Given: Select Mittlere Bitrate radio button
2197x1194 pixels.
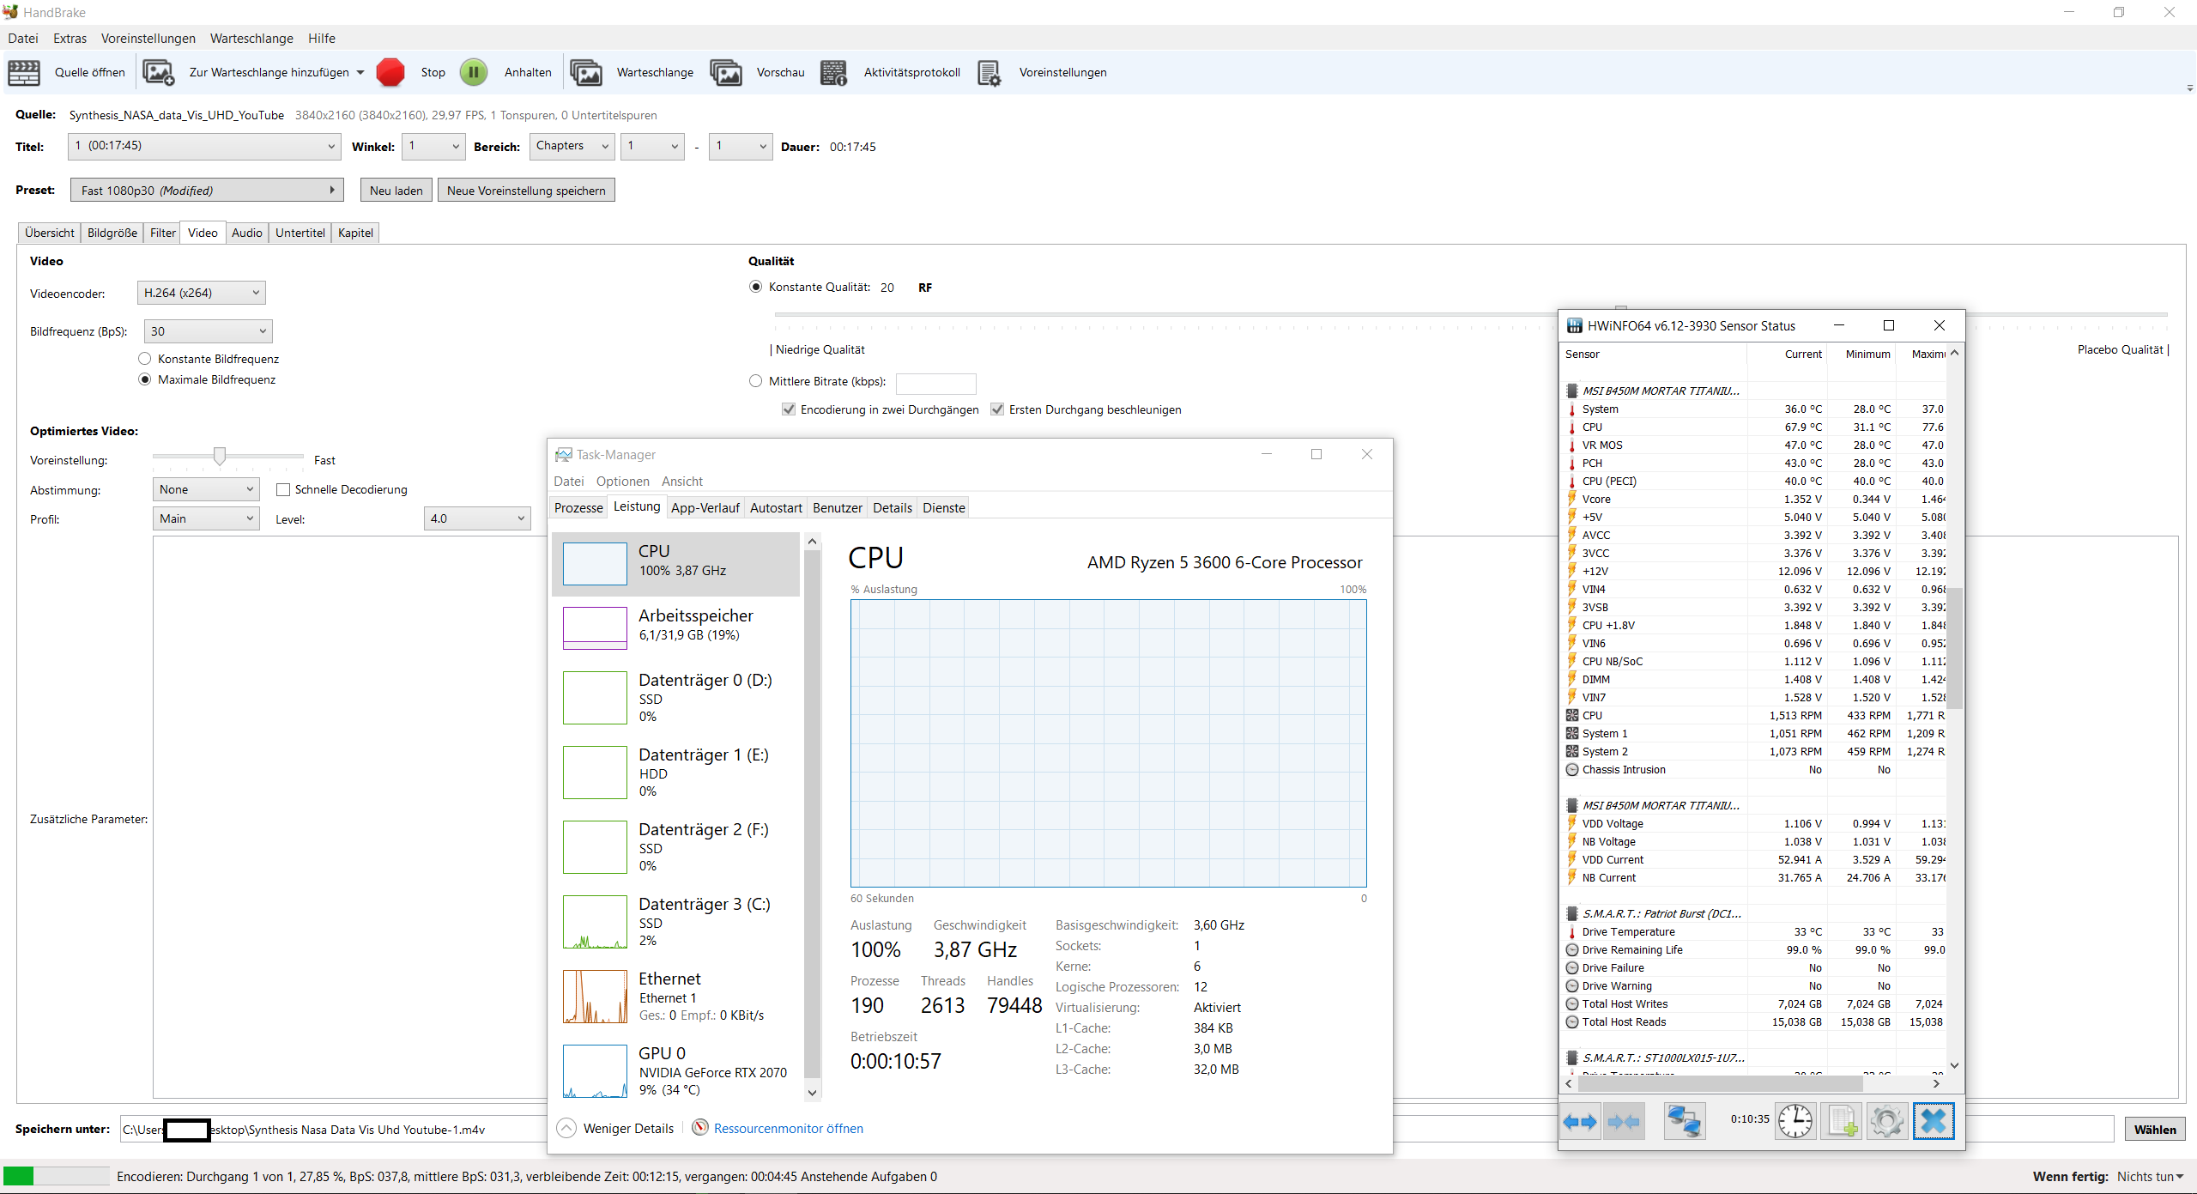Looking at the screenshot, I should coord(755,381).
